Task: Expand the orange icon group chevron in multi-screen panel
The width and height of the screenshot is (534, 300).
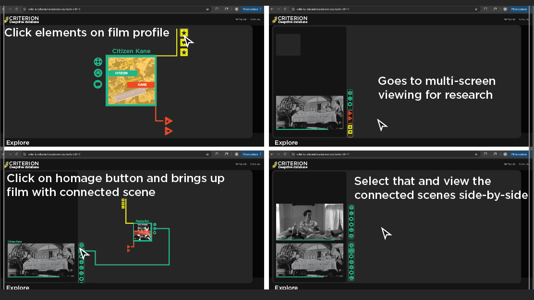Action: pos(350,122)
